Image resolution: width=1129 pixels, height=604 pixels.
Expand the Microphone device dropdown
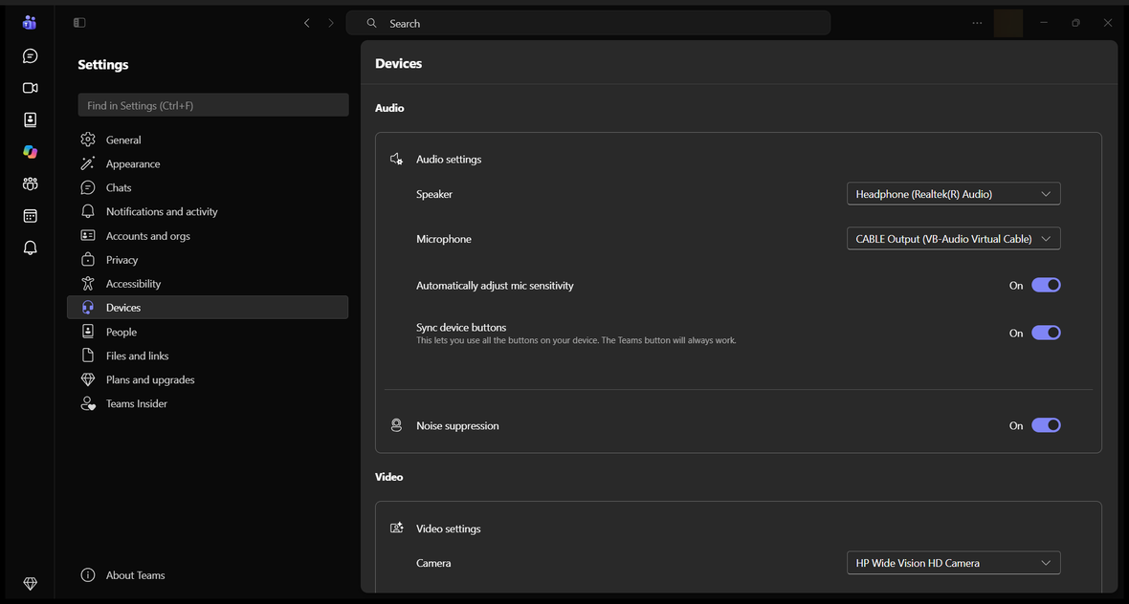[x=953, y=239]
